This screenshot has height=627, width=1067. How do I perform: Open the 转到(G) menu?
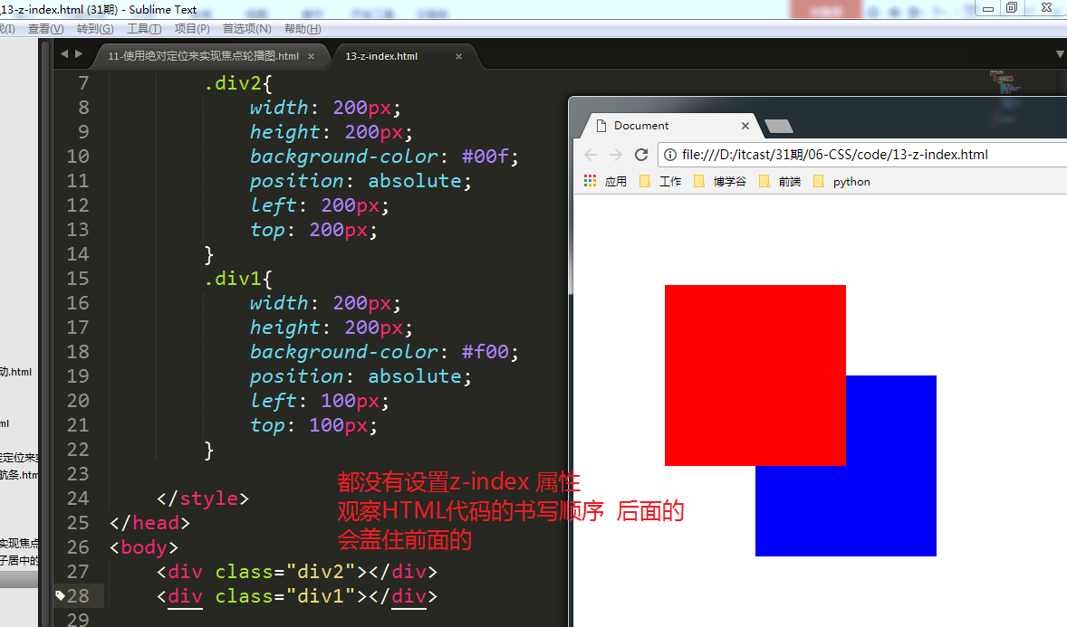[95, 29]
